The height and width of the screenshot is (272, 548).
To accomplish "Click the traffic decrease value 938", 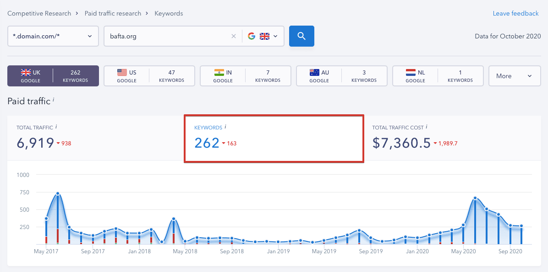I will point(66,144).
